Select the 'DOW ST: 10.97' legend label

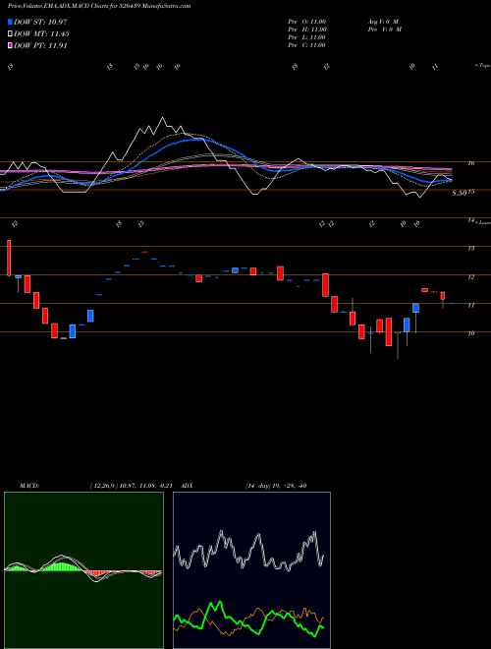(40, 22)
